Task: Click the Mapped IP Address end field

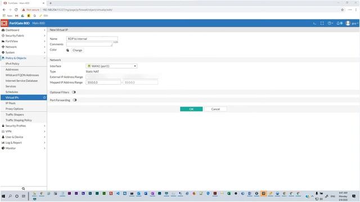Action: coord(141,82)
